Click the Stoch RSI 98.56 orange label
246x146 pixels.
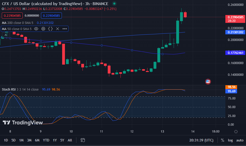coord(231,87)
